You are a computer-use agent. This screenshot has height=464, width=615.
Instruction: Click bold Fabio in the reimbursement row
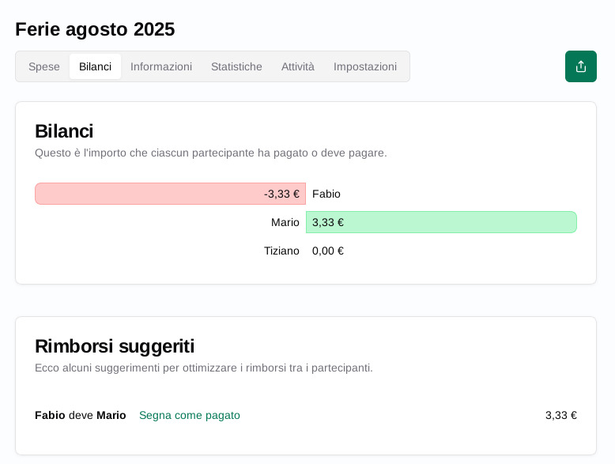[x=50, y=415]
